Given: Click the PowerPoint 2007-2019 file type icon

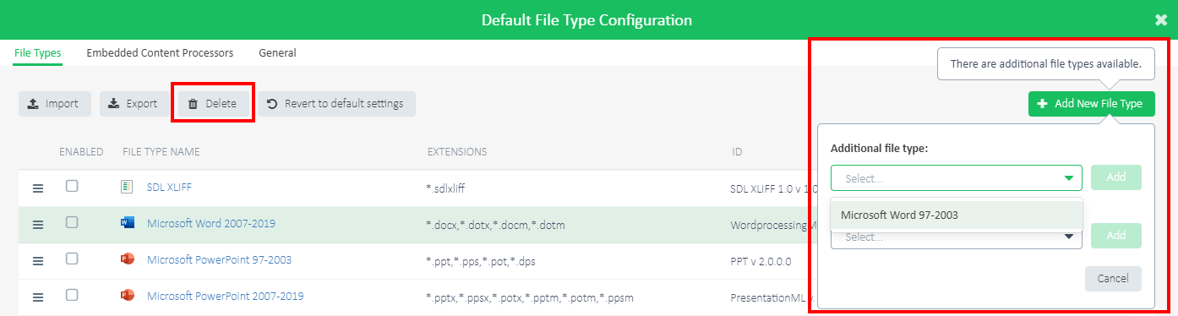Looking at the screenshot, I should pos(128,296).
